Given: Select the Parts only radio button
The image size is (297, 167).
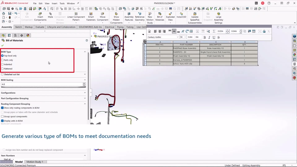Looking at the screenshot, I should pos(2,60).
